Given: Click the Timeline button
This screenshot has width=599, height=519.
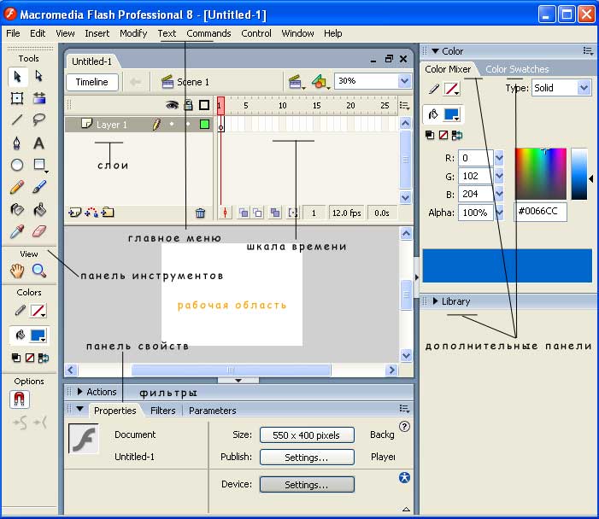Looking at the screenshot, I should [x=91, y=82].
